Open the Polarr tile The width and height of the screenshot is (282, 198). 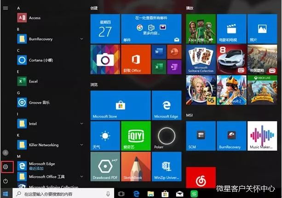coord(167,136)
